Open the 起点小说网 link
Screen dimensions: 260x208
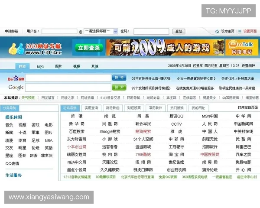click(77, 170)
